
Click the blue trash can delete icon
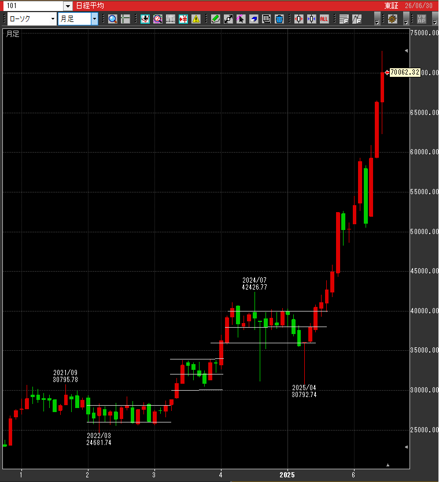[x=279, y=19]
